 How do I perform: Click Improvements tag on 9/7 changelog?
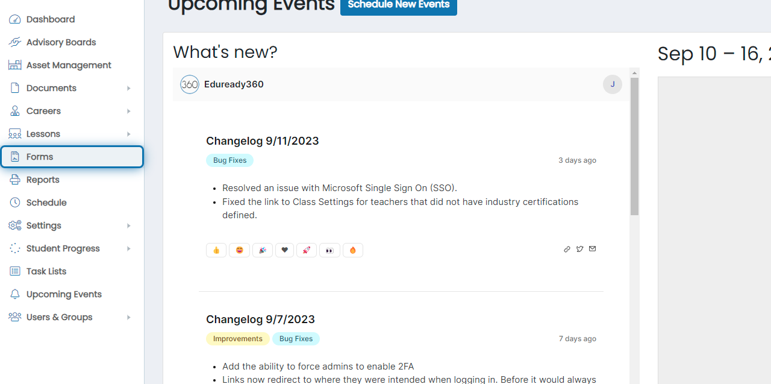coord(237,339)
